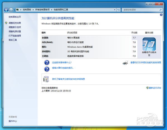The image size is (167, 130).
Task: Click 重新运行评估 link
Action: 155,88
